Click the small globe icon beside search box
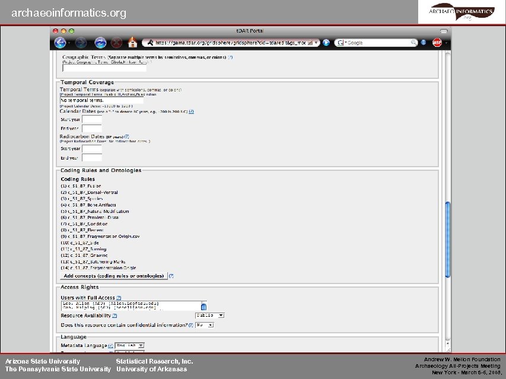506x379 pixels. click(424, 43)
